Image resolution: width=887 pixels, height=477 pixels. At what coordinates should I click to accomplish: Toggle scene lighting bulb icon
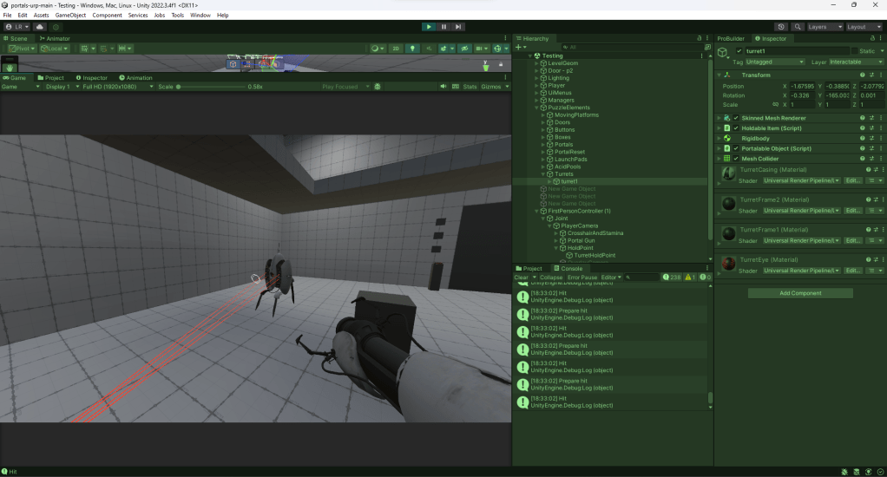413,49
